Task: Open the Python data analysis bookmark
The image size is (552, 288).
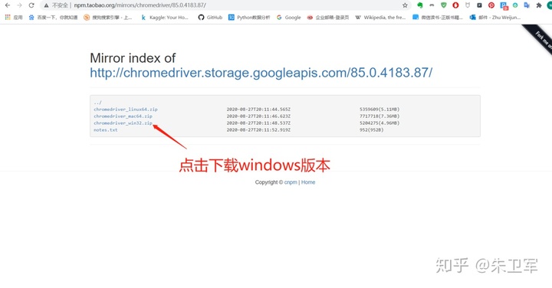Action: [249, 17]
